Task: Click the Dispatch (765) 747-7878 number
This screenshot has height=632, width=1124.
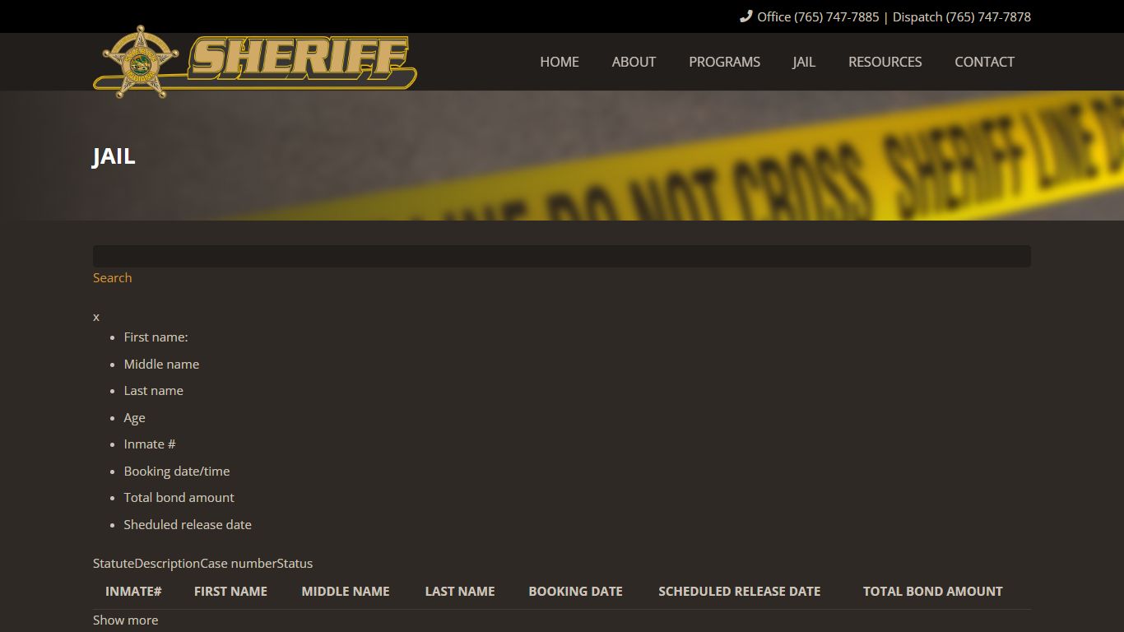Action: coord(962,16)
